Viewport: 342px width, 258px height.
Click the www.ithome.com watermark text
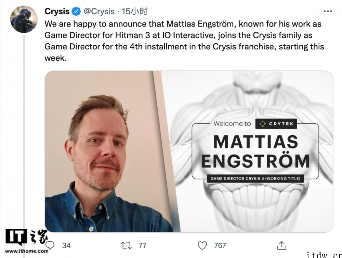[x=27, y=251]
